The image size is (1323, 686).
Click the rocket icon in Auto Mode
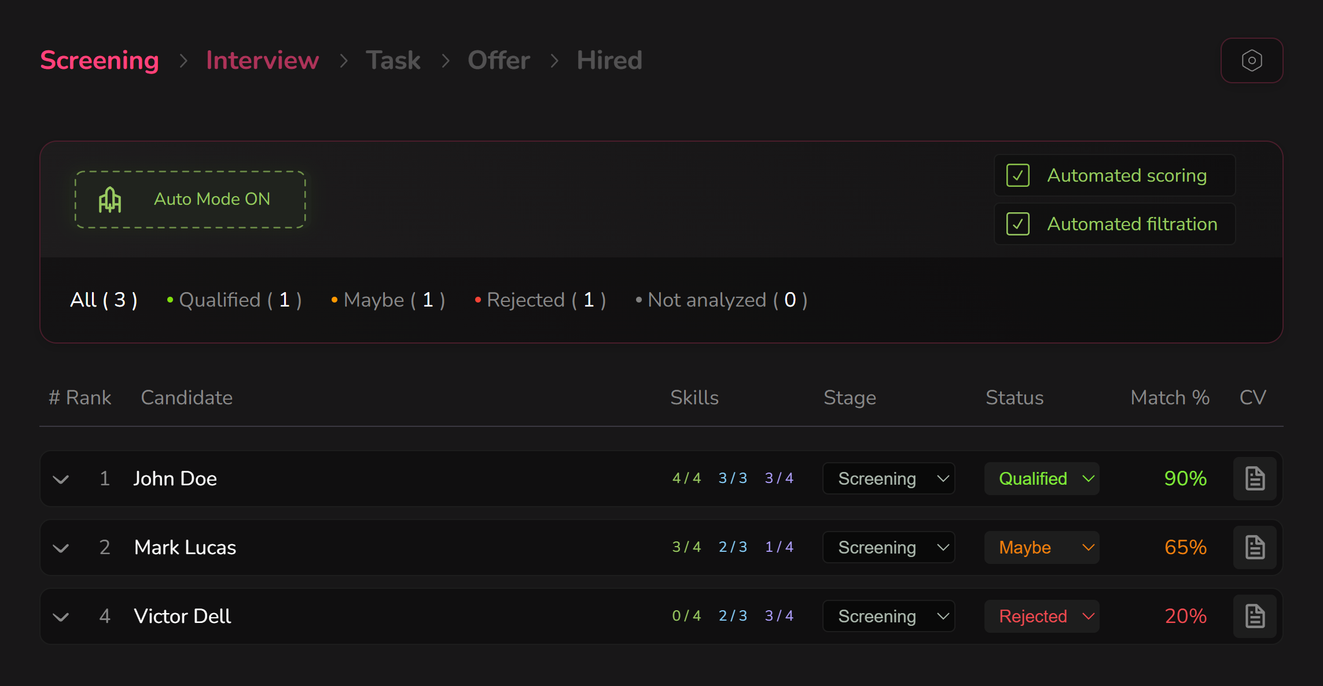pos(110,200)
